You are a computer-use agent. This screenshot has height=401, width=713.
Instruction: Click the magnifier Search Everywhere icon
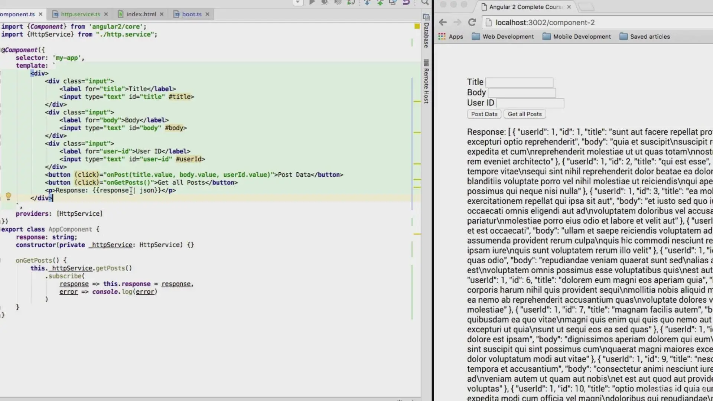pyautogui.click(x=425, y=2)
